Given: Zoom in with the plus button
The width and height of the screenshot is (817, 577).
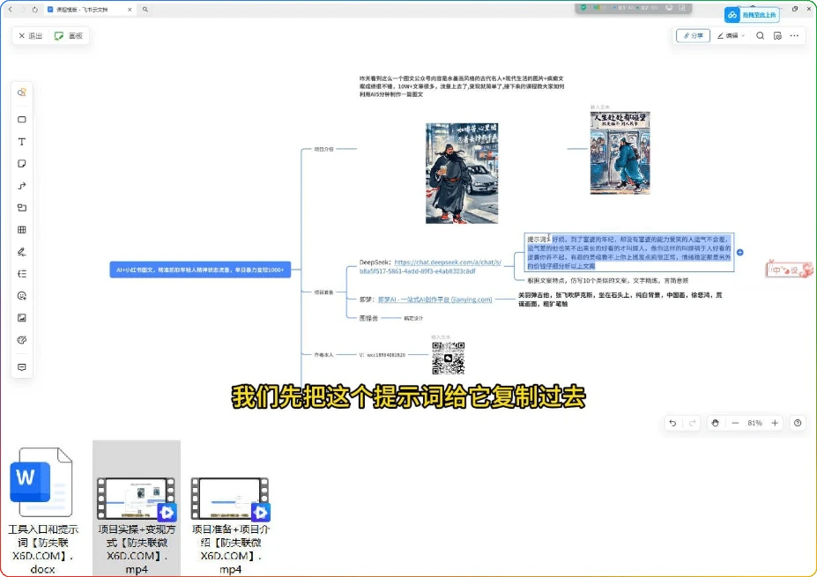Looking at the screenshot, I should click(x=775, y=423).
